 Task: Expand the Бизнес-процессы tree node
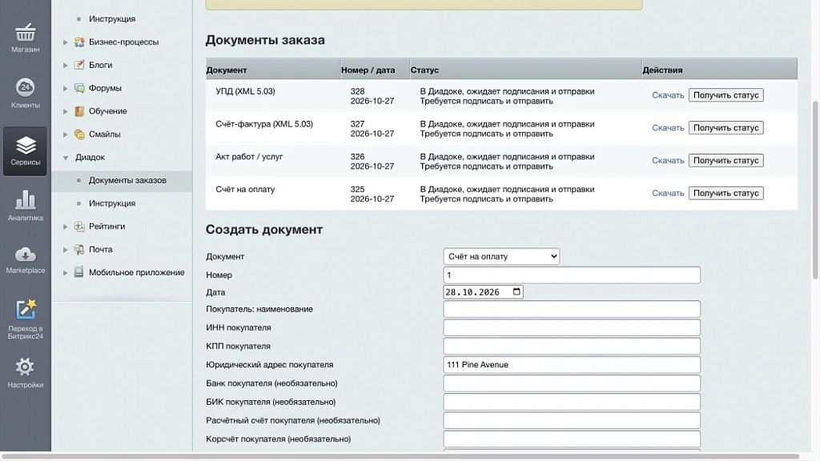(66, 42)
